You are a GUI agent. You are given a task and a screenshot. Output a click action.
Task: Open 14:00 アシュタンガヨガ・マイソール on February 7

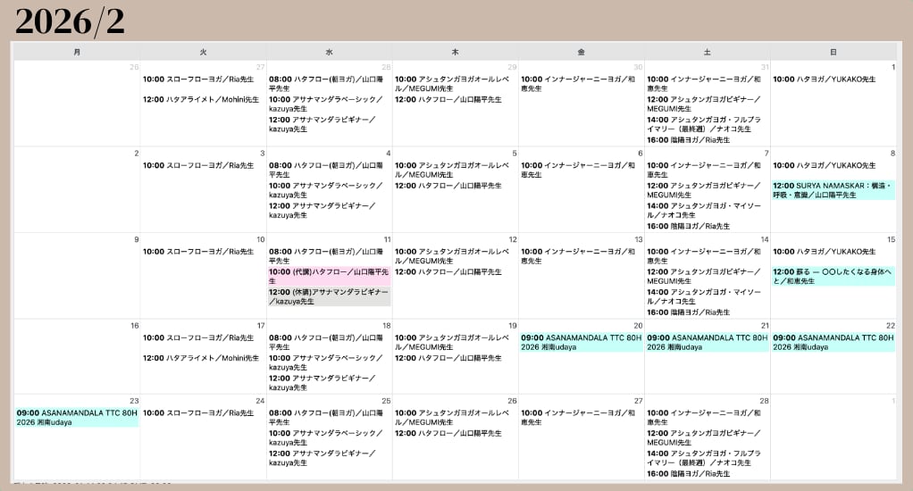(704, 211)
